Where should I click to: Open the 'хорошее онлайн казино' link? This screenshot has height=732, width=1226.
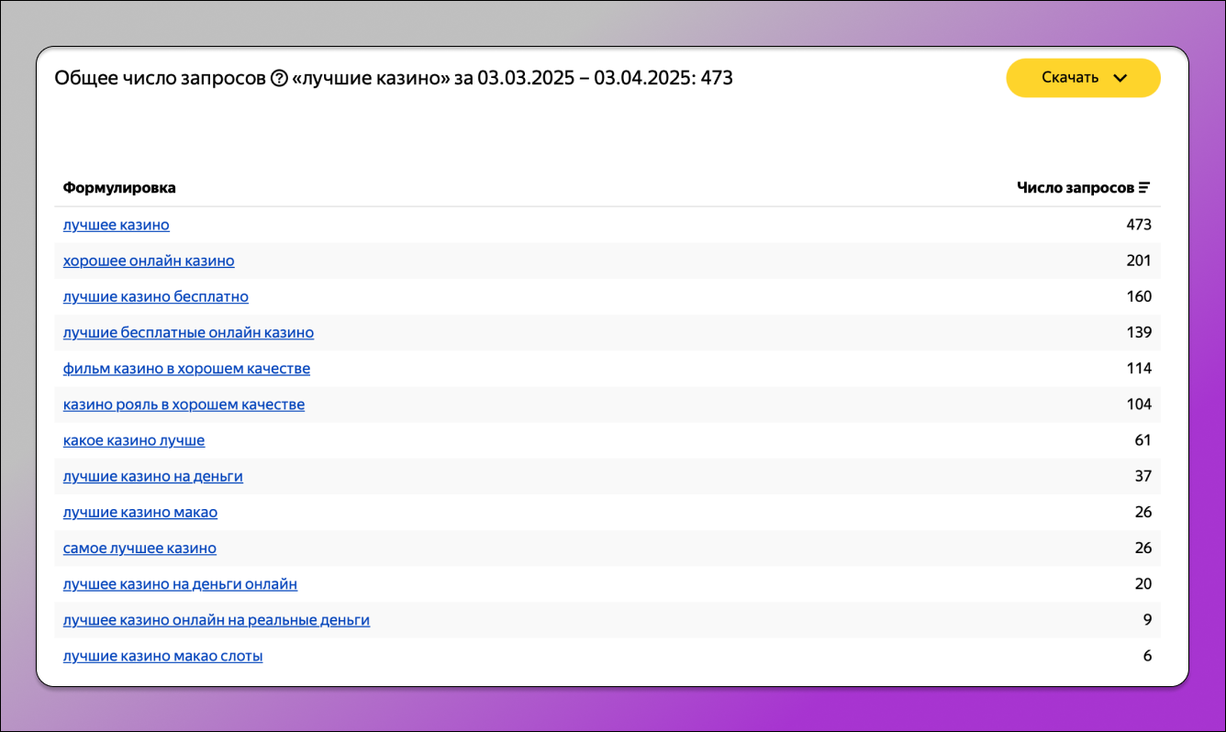(x=149, y=261)
